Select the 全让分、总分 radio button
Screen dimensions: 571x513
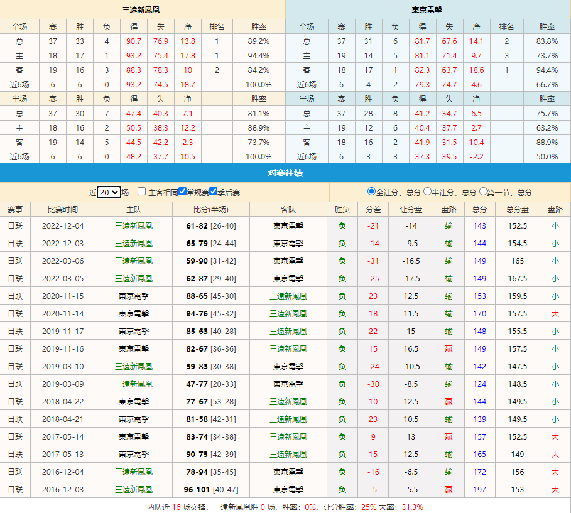tap(371, 192)
